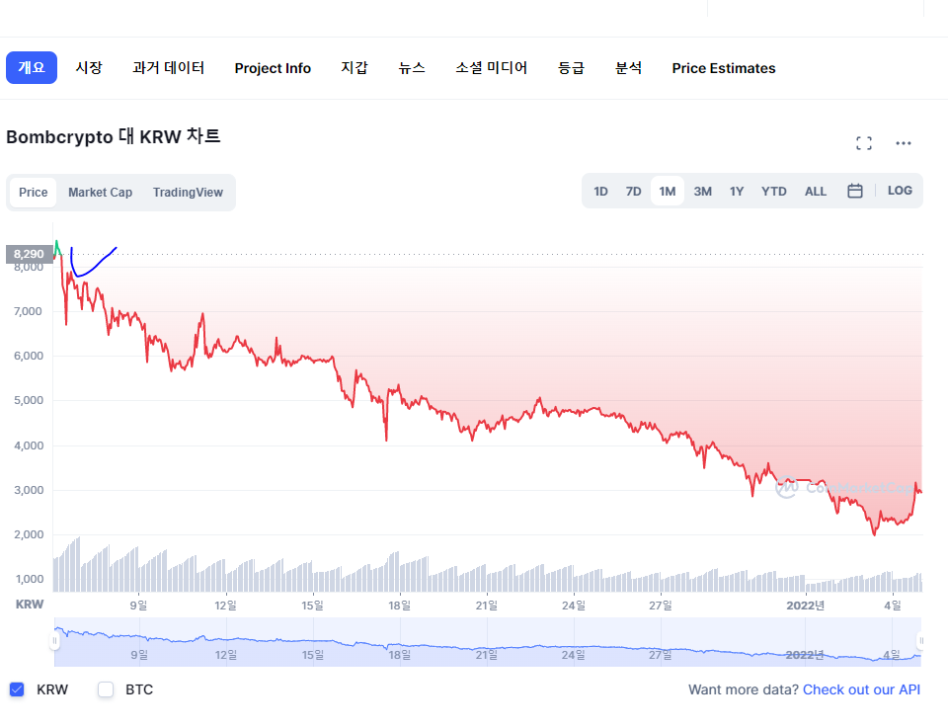The width and height of the screenshot is (948, 728).
Task: Click the right range navigator handle
Action: [920, 640]
